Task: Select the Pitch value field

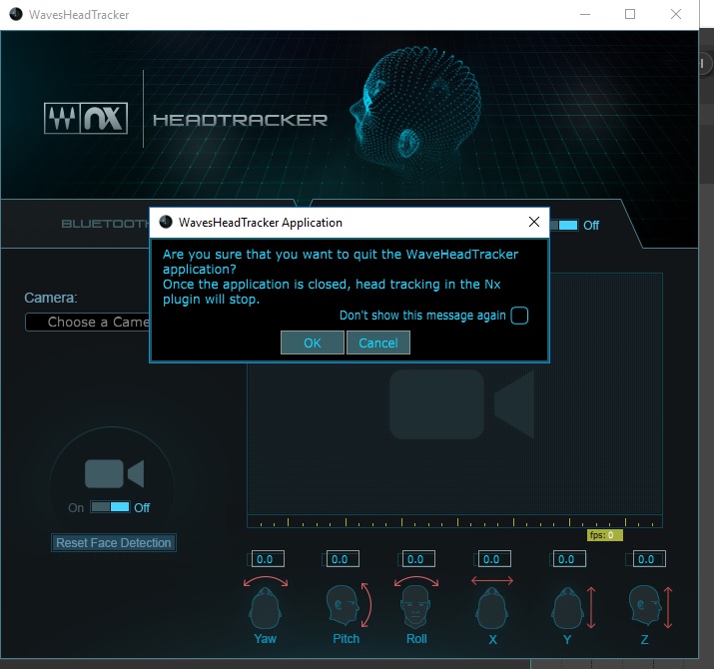Action: coord(343,559)
